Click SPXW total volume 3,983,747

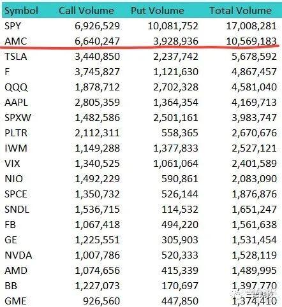[x=254, y=118]
